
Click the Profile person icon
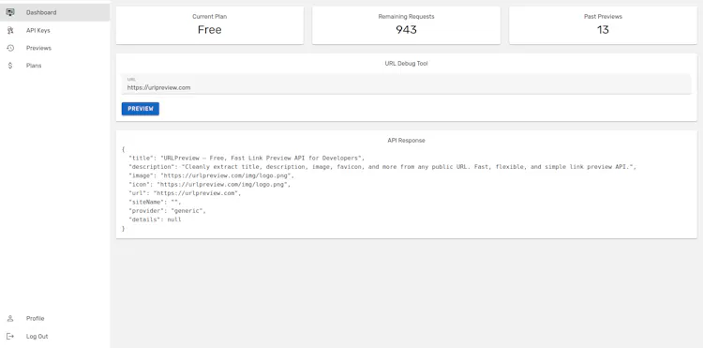click(x=10, y=318)
